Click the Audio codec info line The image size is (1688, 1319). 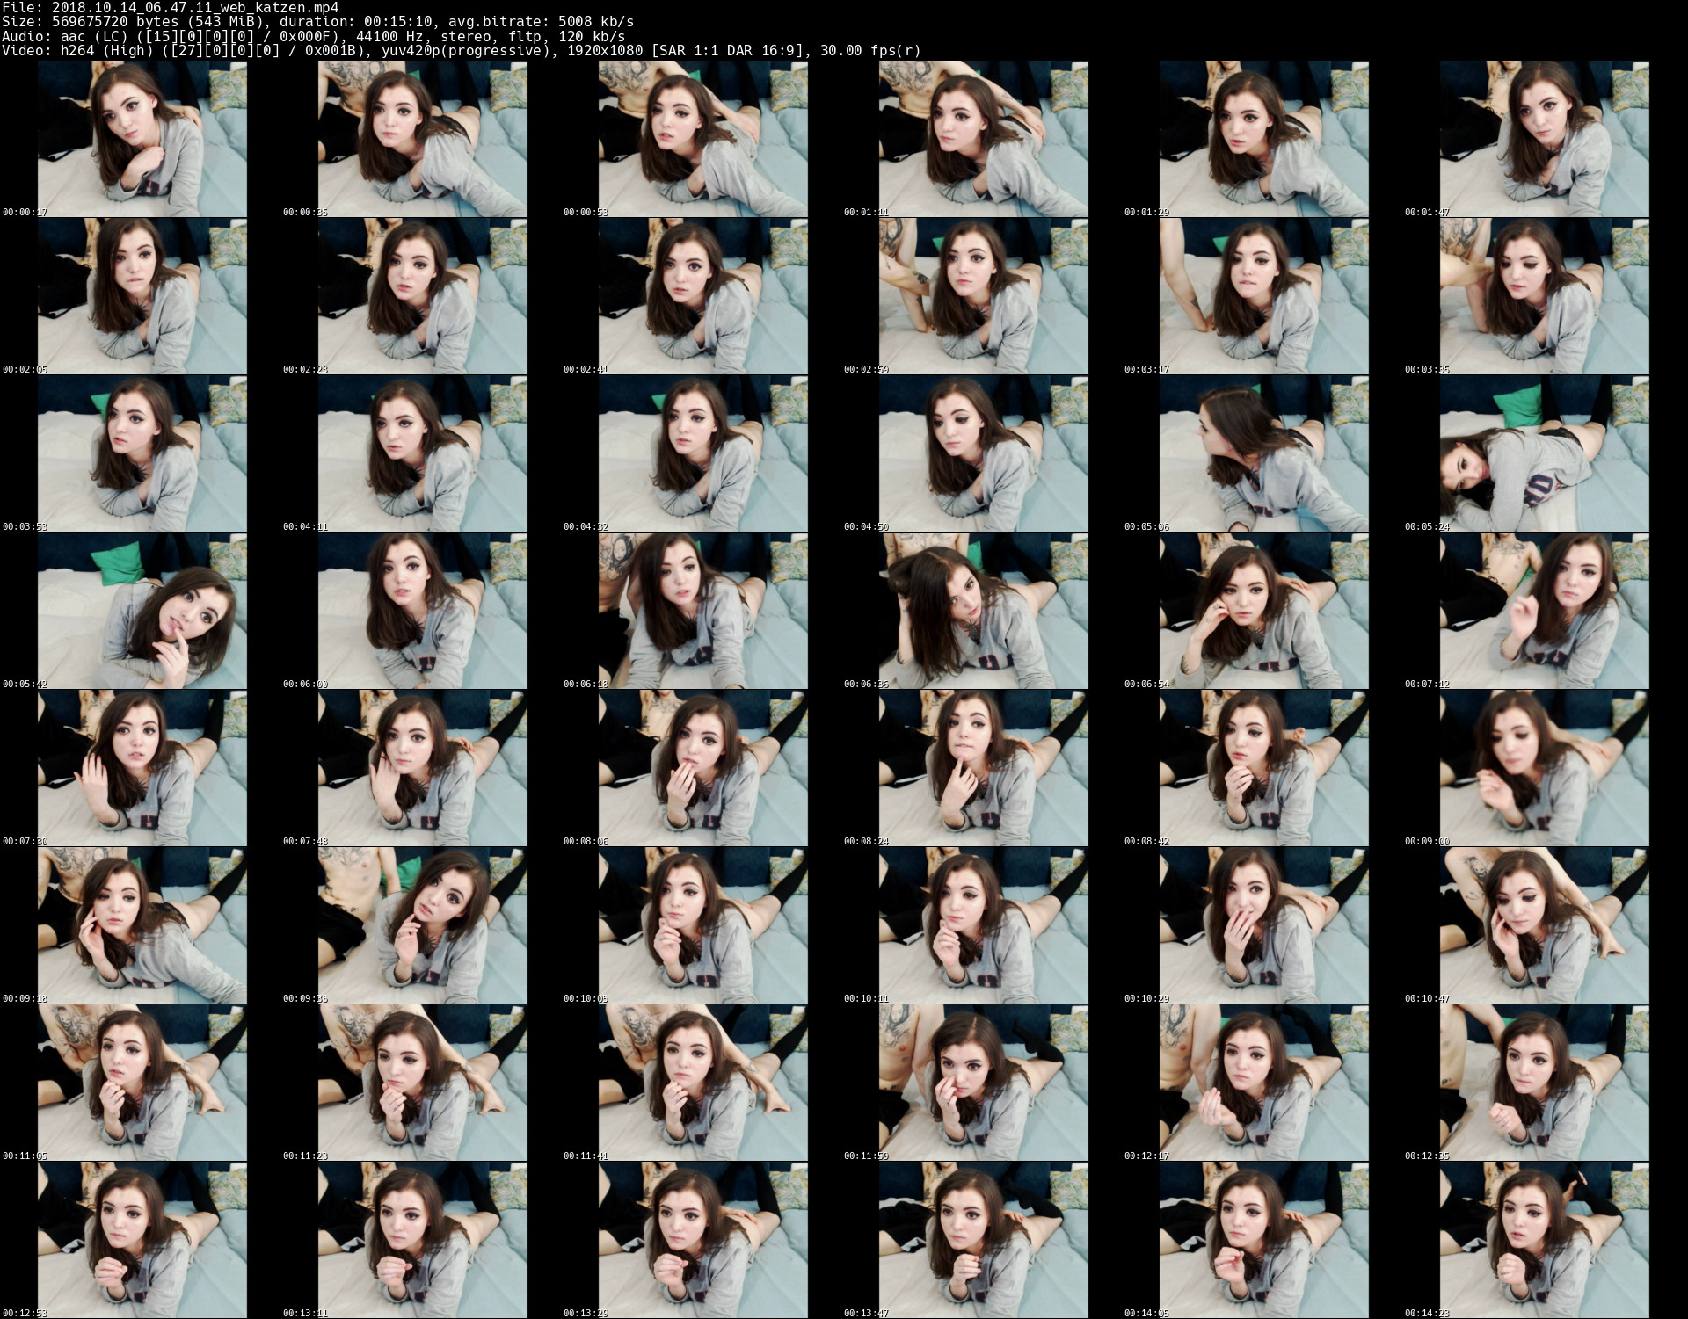point(313,36)
